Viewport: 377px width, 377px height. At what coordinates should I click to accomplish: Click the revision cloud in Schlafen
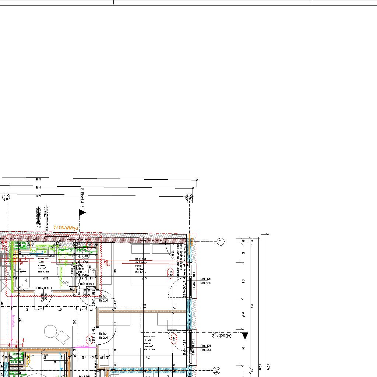[170, 274]
